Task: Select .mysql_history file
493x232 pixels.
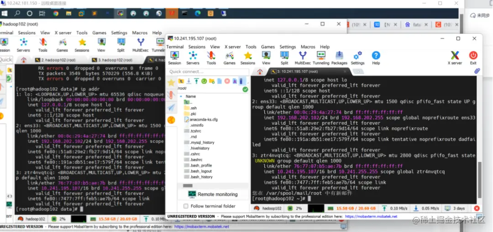Action: coord(199,142)
